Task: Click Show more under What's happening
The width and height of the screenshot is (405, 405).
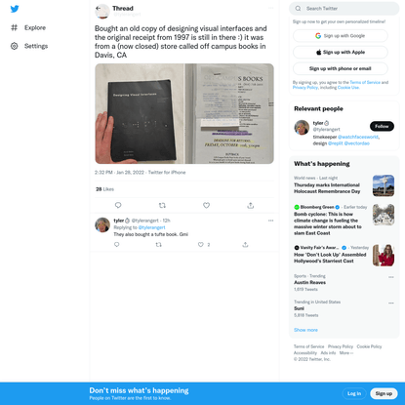Action: click(x=305, y=330)
